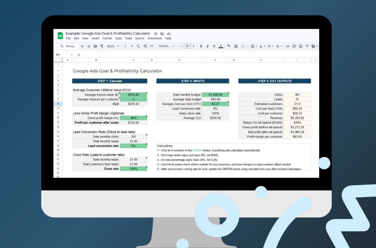The height and width of the screenshot is (248, 376).
Task: Open the Data menu
Action: tap(118, 38)
